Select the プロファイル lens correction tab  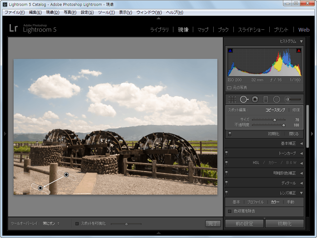click(x=255, y=202)
